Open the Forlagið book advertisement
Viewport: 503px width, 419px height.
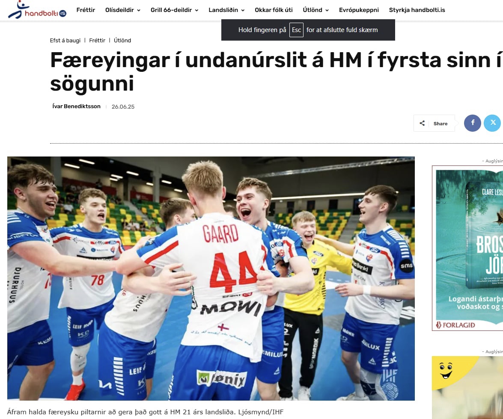(x=467, y=248)
